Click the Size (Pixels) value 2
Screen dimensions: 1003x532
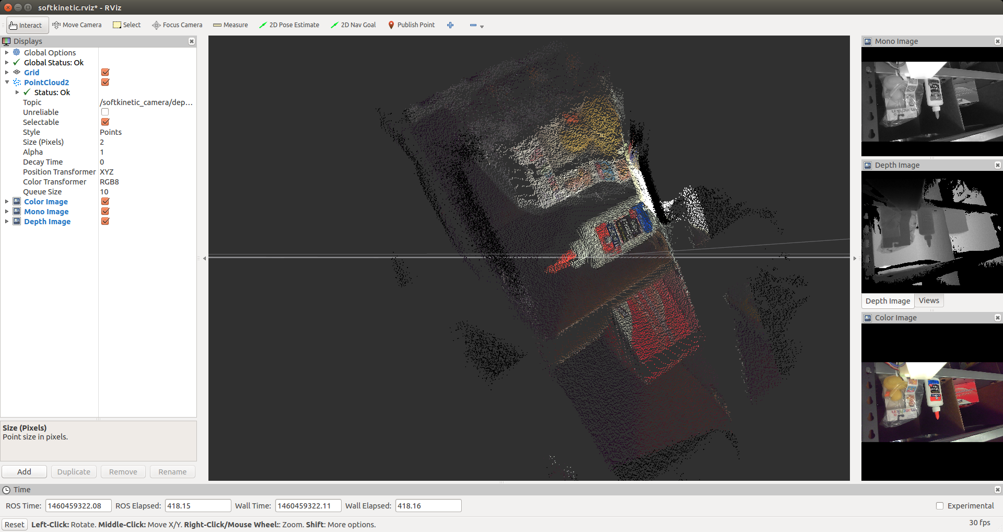[x=102, y=142]
